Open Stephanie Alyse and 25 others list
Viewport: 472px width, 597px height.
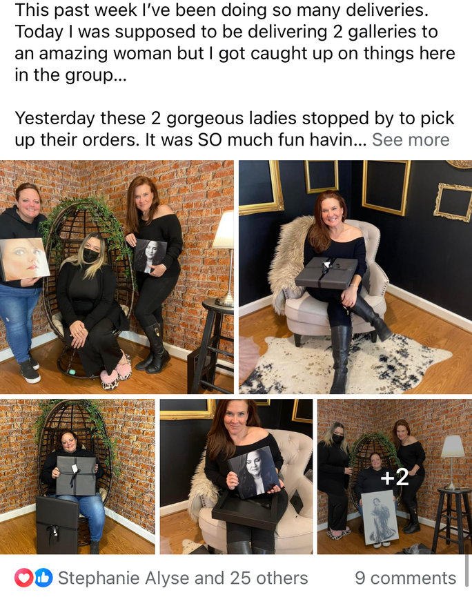pos(183,578)
